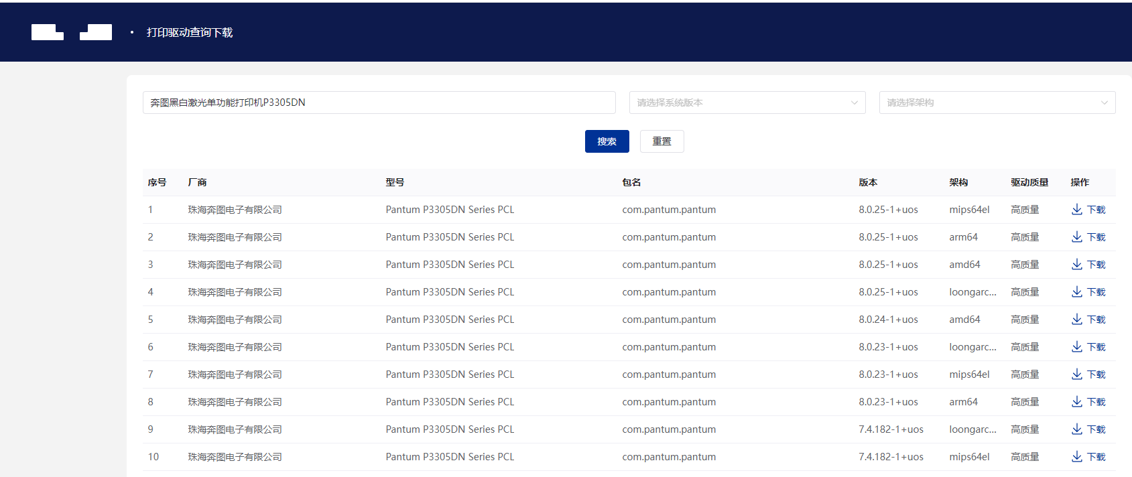Click row 2 model Pantum P3305DN Series PCL
The image size is (1132, 477).
point(450,237)
